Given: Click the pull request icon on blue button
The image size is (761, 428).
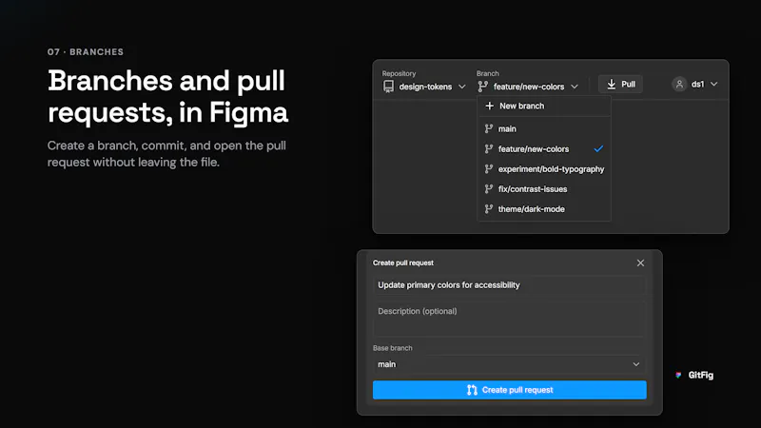Looking at the screenshot, I should (472, 390).
